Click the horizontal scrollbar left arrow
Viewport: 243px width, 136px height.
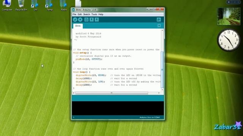pyautogui.click(x=74, y=93)
